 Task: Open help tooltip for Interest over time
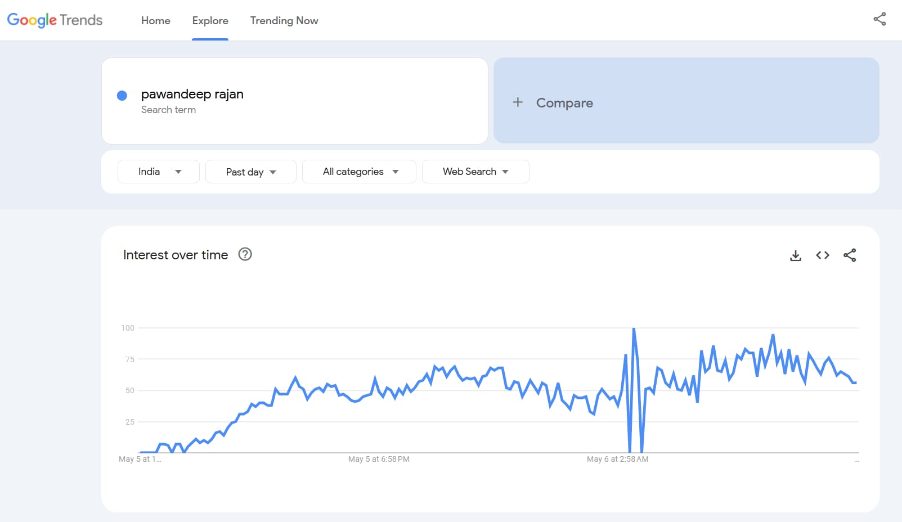click(245, 254)
